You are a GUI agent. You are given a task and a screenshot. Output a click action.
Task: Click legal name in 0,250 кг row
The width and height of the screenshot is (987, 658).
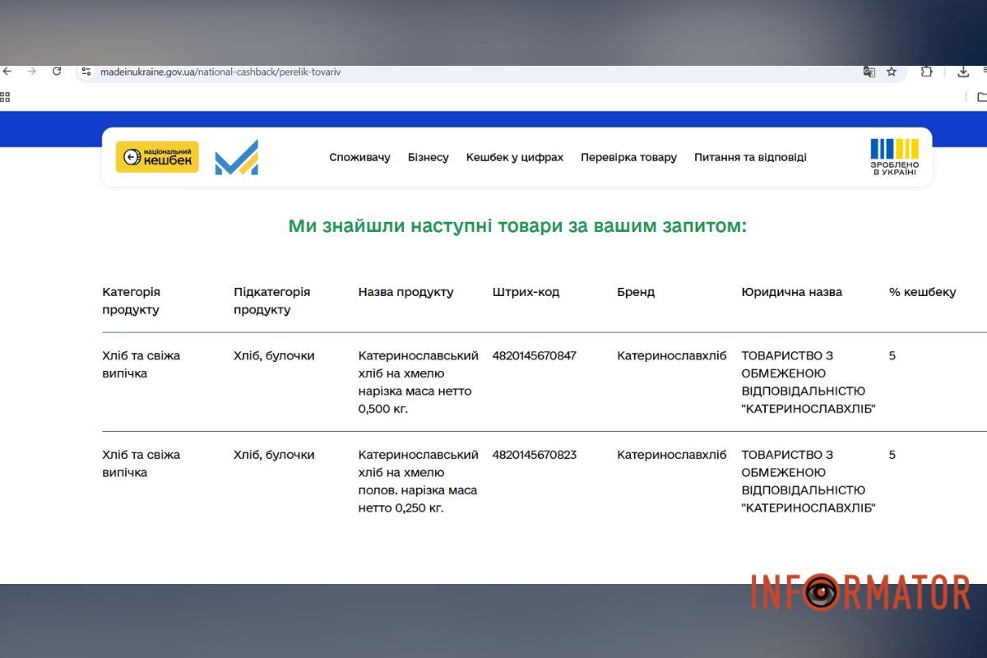coord(809,481)
